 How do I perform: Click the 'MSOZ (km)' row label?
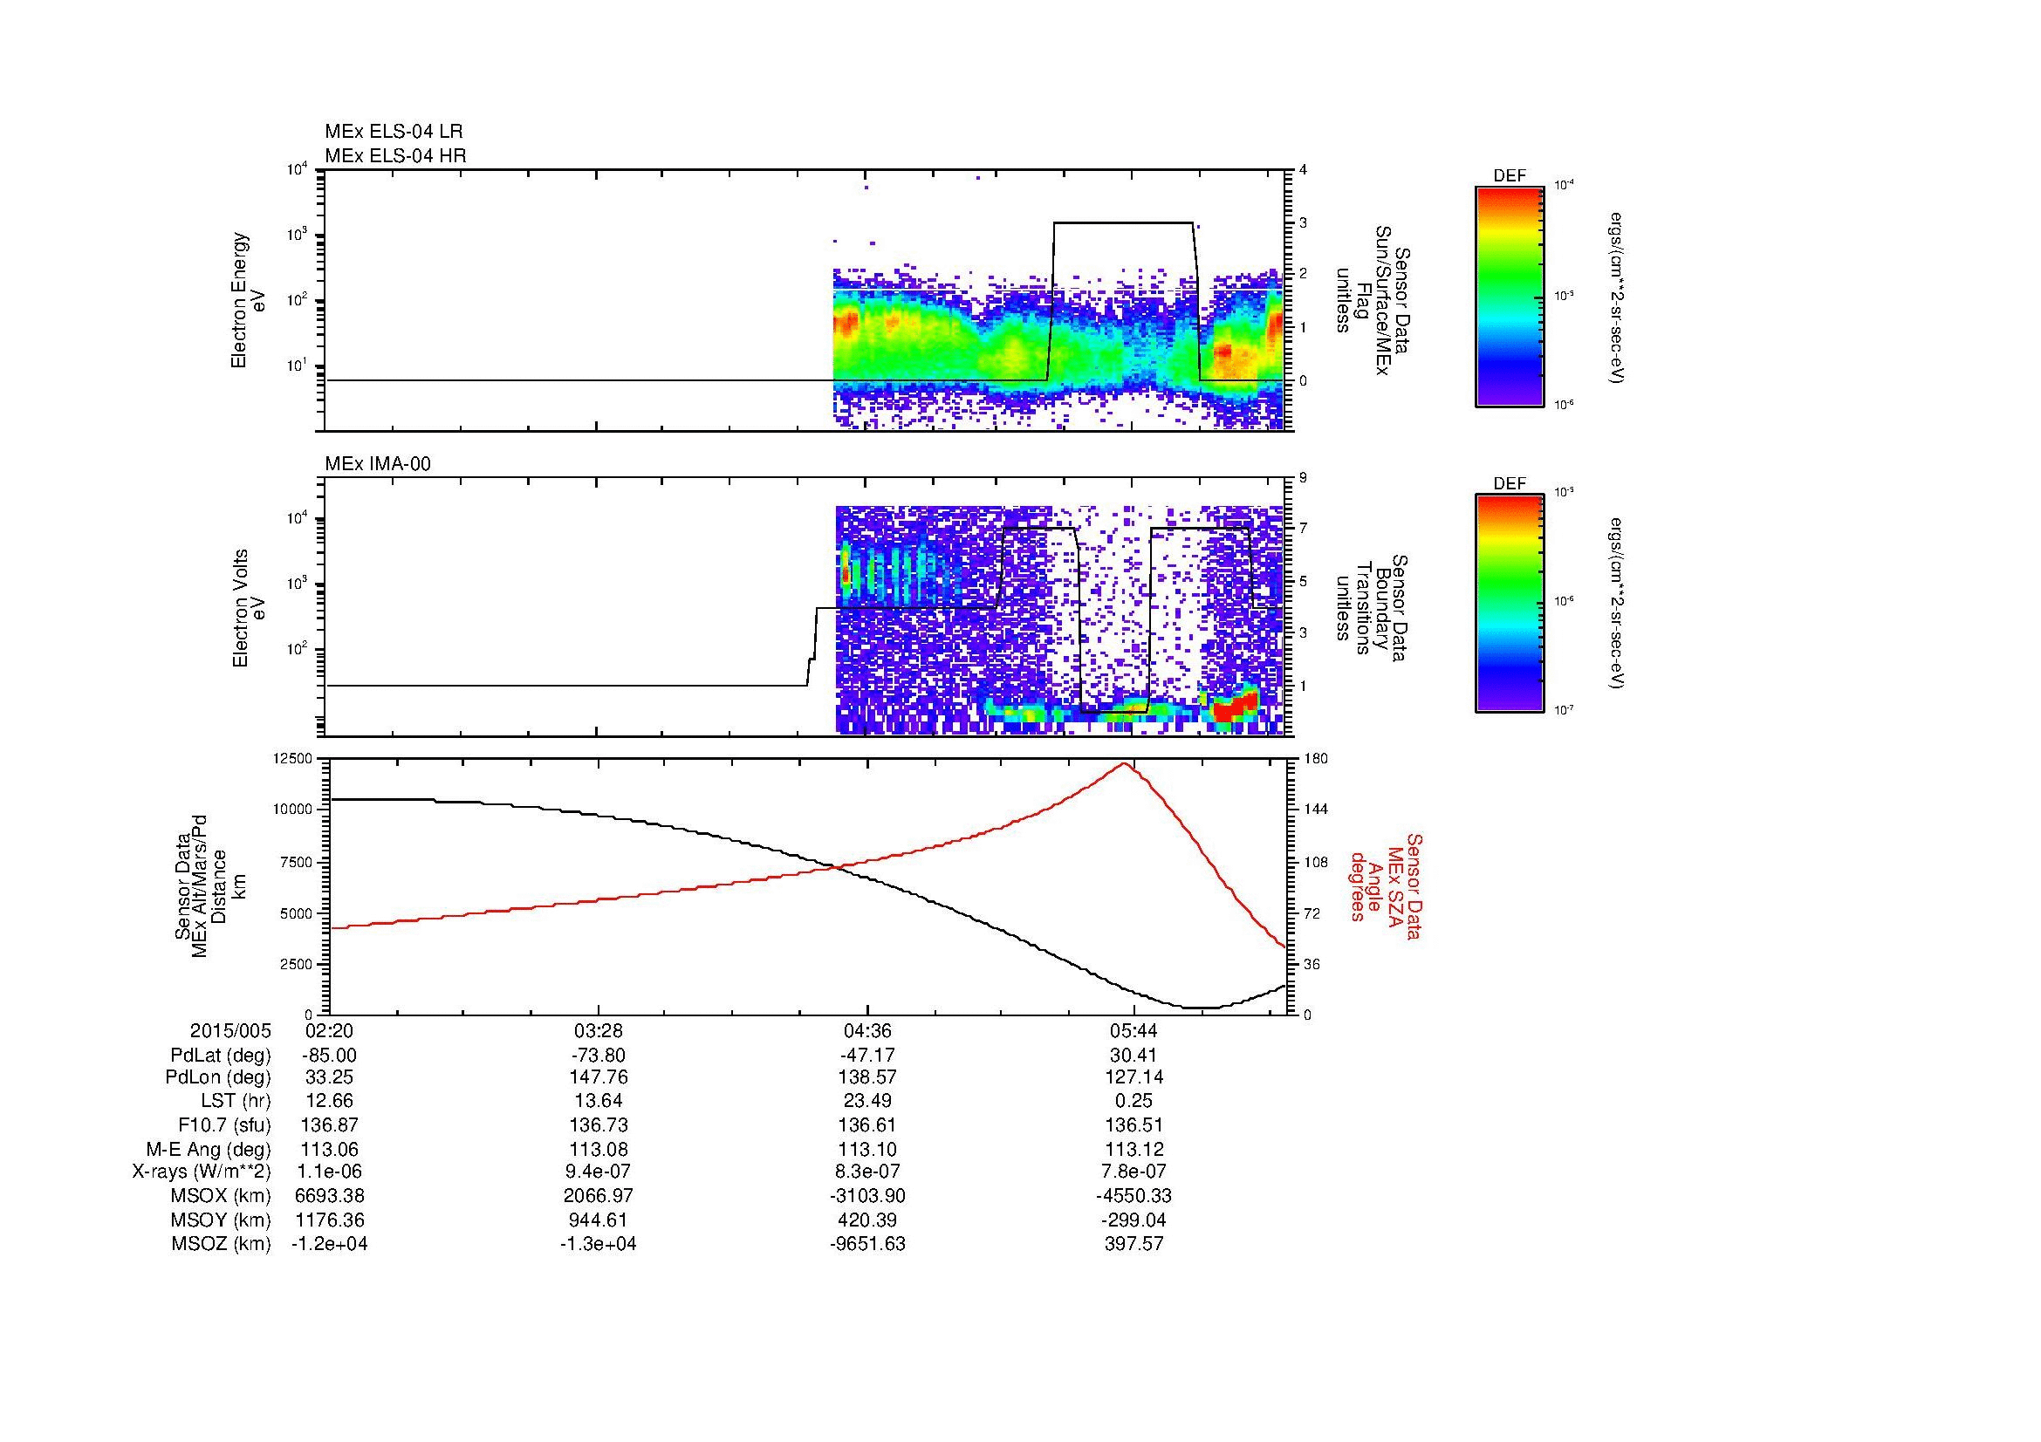(222, 1245)
